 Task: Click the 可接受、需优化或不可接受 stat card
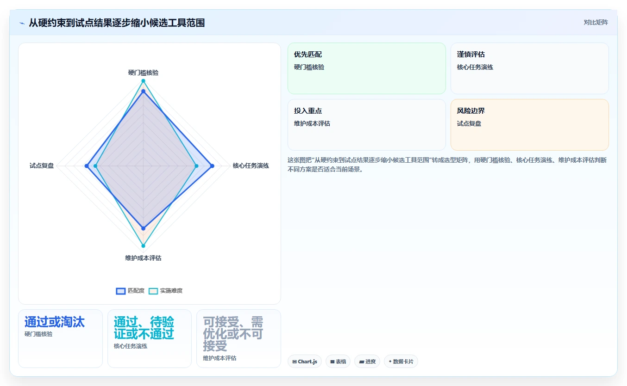pyautogui.click(x=238, y=338)
